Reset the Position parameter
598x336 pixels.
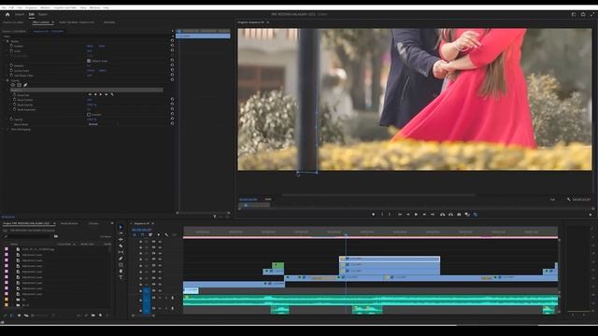click(x=172, y=46)
